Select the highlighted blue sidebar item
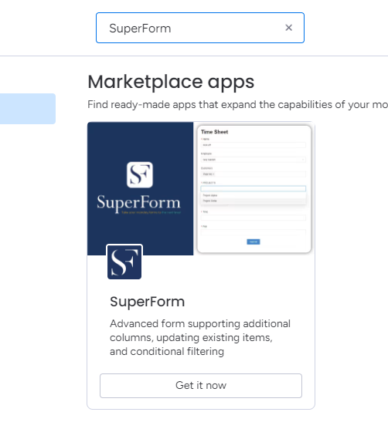The height and width of the screenshot is (429, 388). click(x=28, y=109)
